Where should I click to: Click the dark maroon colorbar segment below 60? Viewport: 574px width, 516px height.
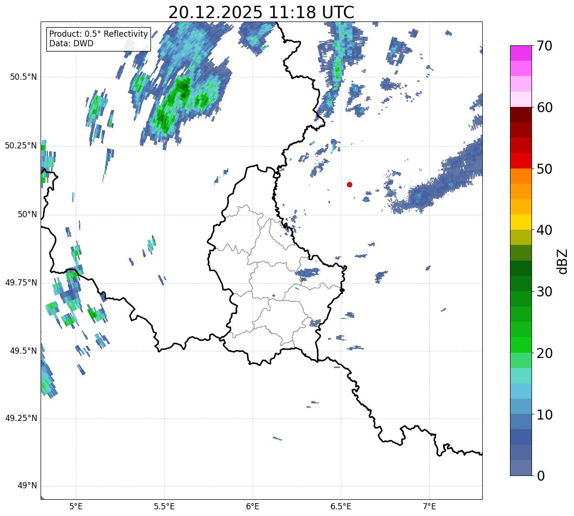(x=521, y=115)
